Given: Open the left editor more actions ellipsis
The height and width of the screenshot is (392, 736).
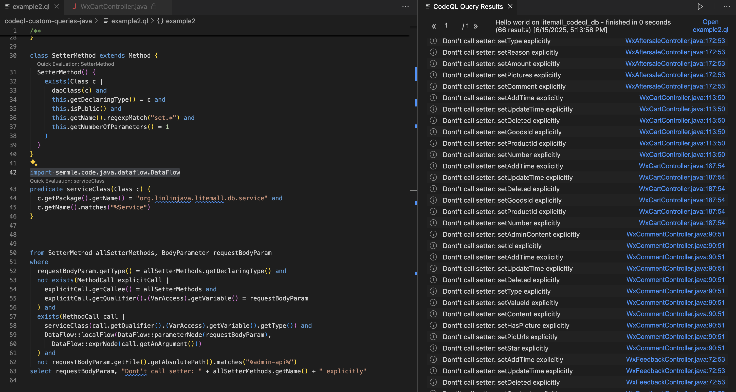Looking at the screenshot, I should tap(405, 6).
